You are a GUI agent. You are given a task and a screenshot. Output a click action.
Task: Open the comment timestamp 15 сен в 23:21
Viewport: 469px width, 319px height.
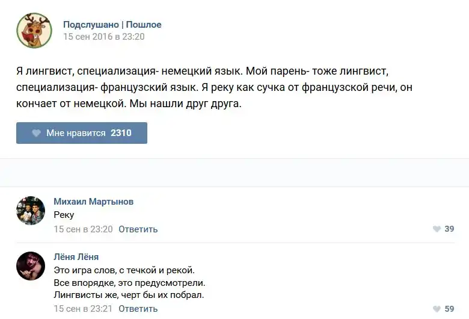point(83,309)
